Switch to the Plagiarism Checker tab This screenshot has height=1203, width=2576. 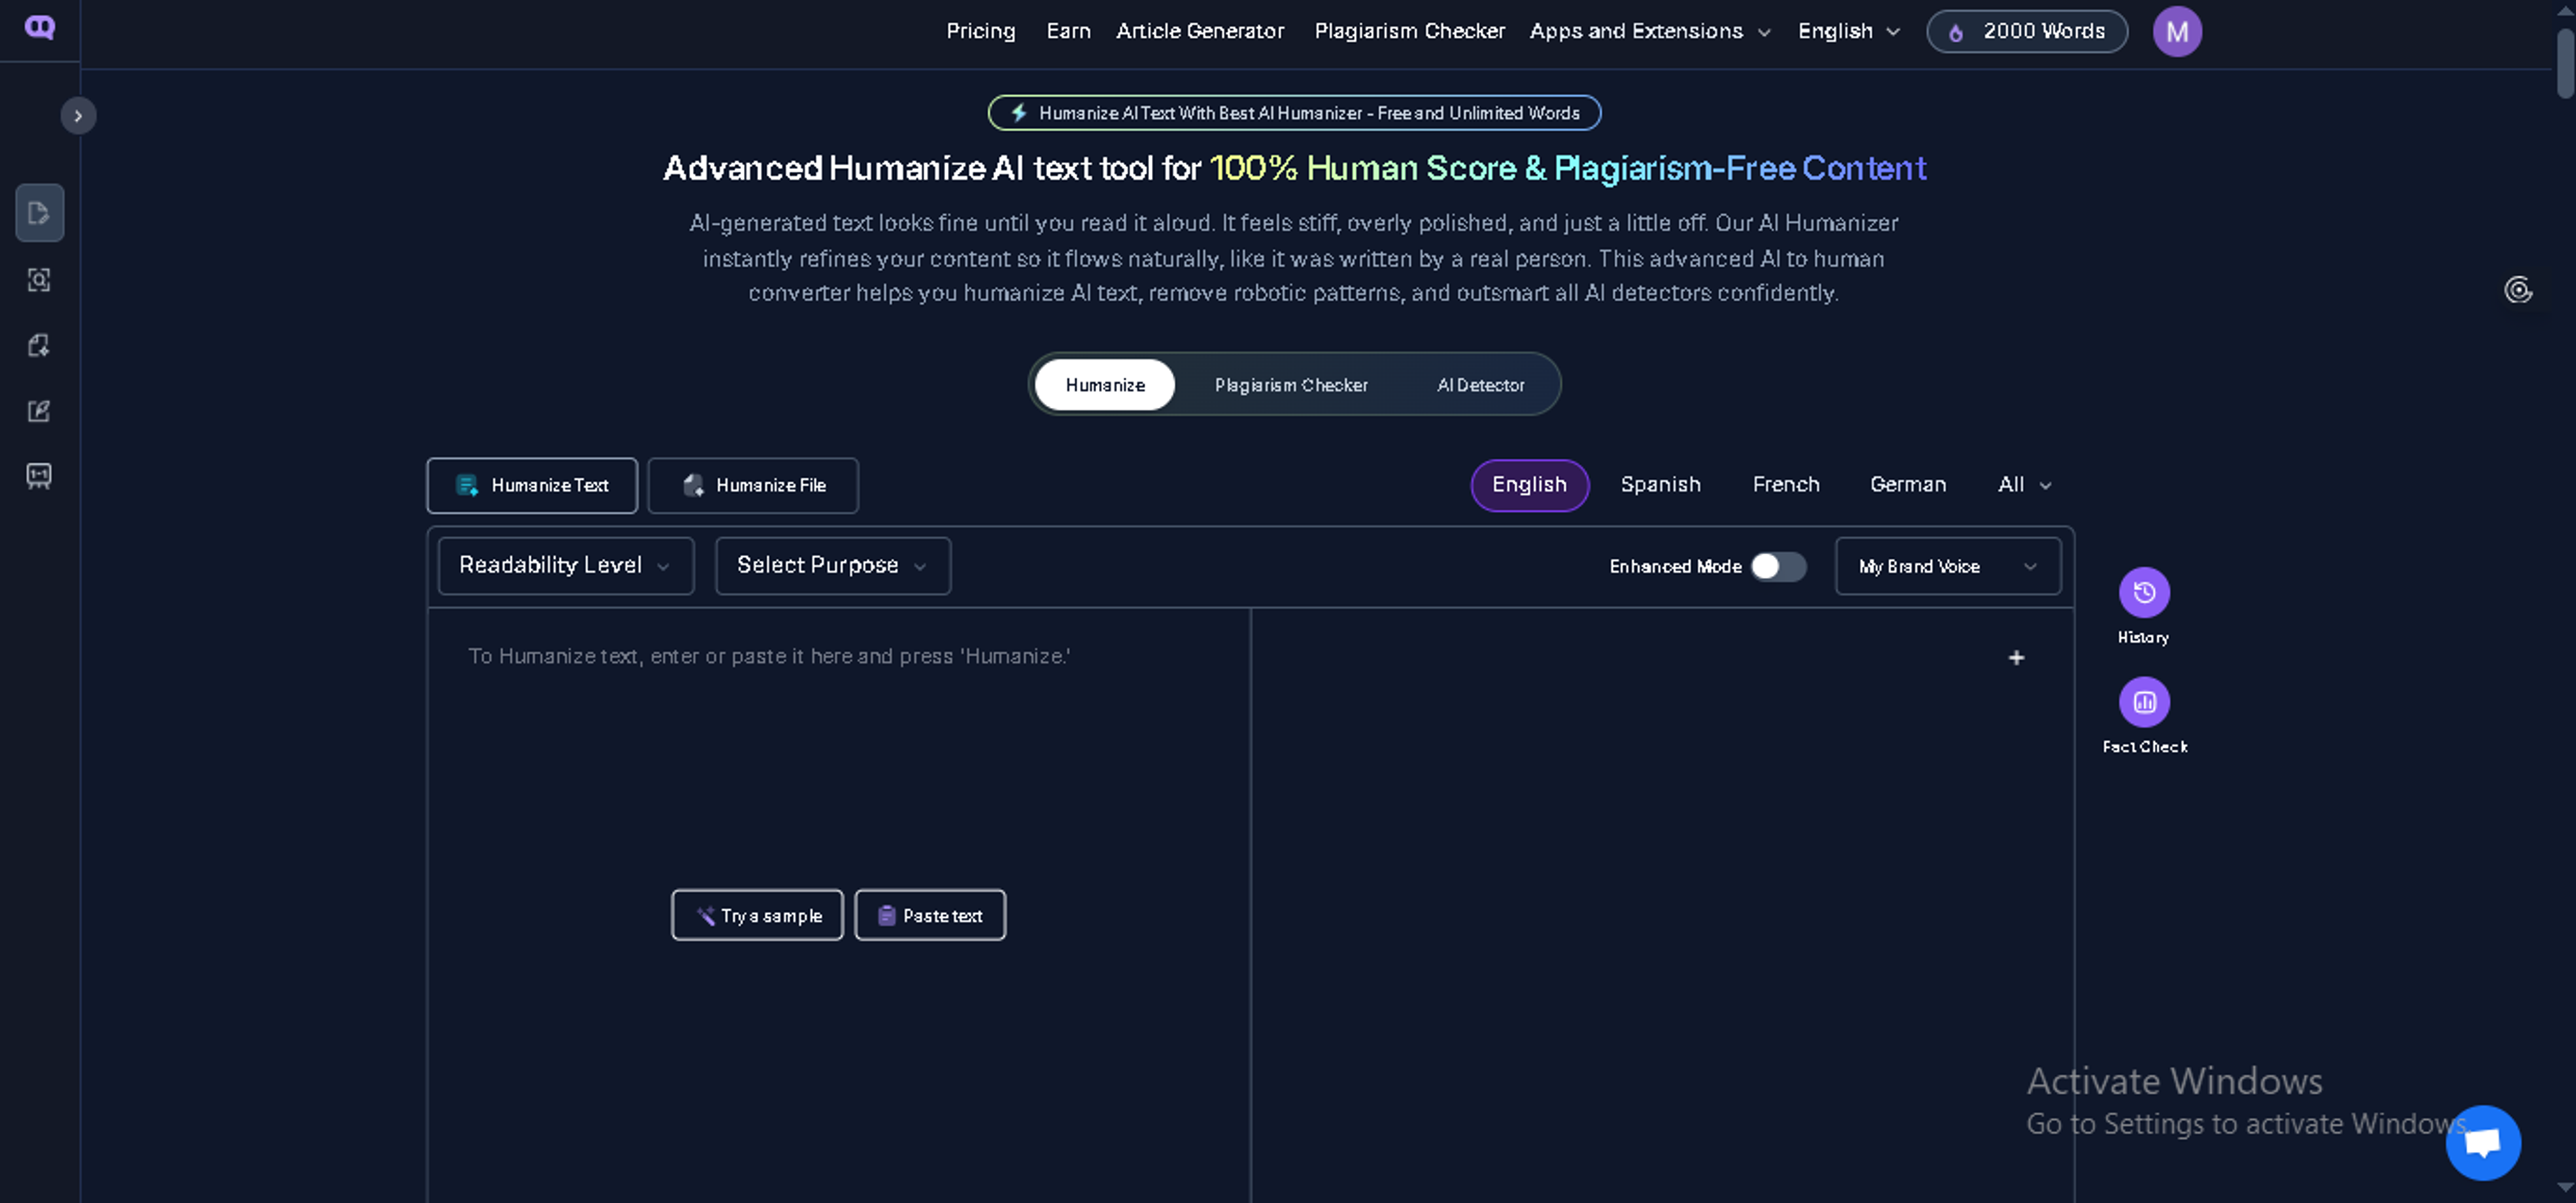tap(1290, 385)
